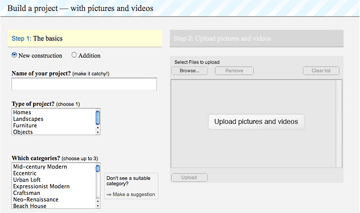Image resolution: width=360 pixels, height=213 pixels.
Task: Select the New construction radio button
Action: 14,55
